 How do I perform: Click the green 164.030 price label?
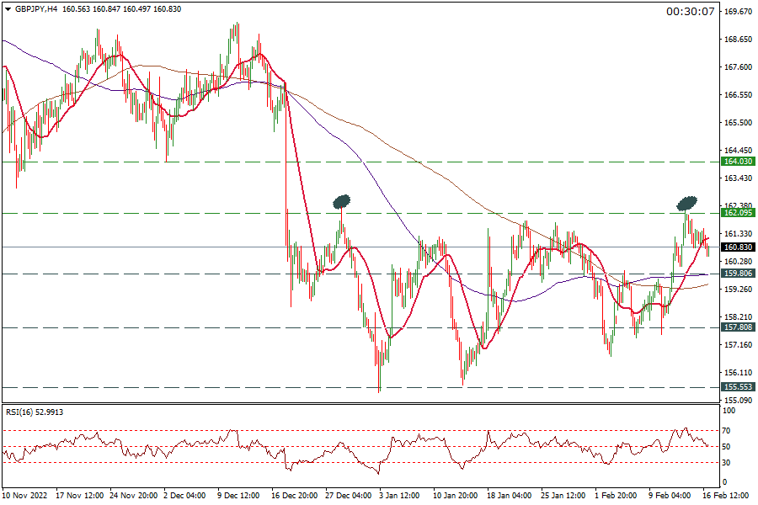tap(738, 161)
